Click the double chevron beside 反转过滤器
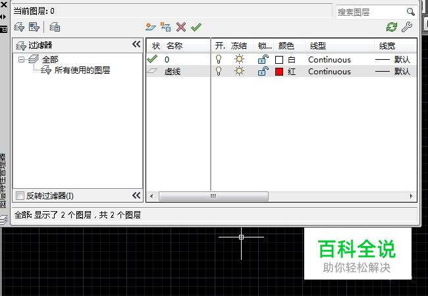The height and width of the screenshot is (296, 428). pos(136,195)
